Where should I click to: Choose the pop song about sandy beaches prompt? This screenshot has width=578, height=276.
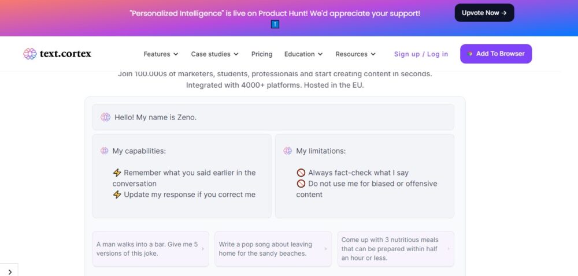(x=273, y=249)
